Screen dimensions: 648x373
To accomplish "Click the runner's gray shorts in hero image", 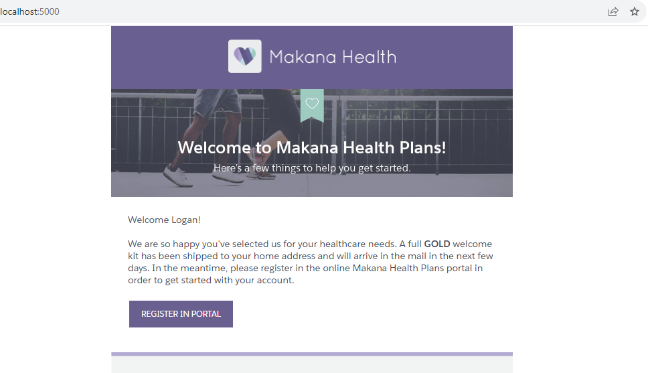I will click(218, 101).
